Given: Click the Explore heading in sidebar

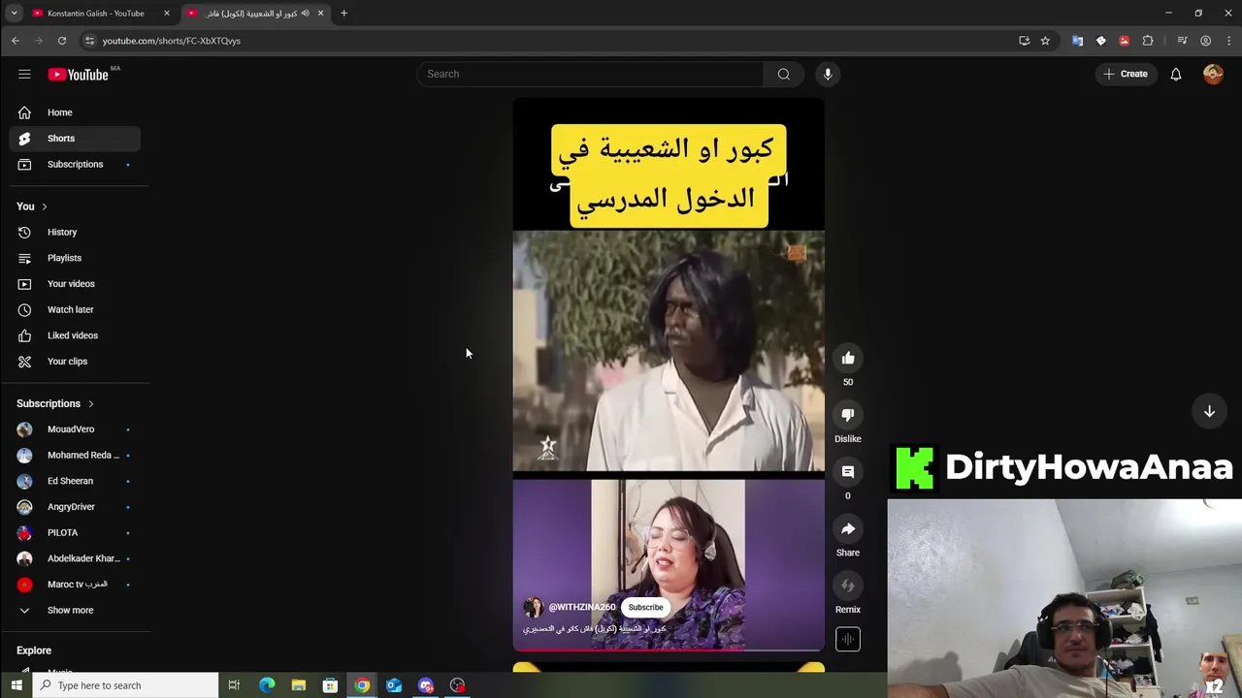Looking at the screenshot, I should pyautogui.click(x=34, y=650).
